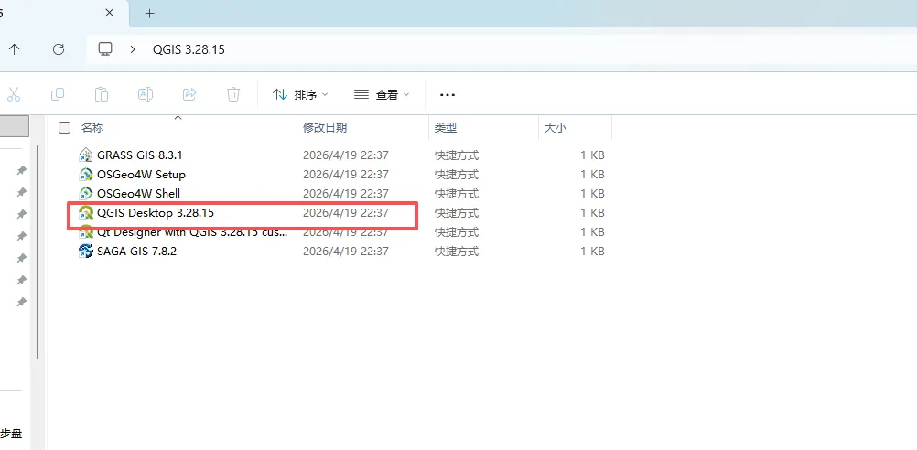Screen dimensions: 917x450
Task: Select the QGIS Desktop 3.28.15 shortcut icon
Action: [86, 213]
